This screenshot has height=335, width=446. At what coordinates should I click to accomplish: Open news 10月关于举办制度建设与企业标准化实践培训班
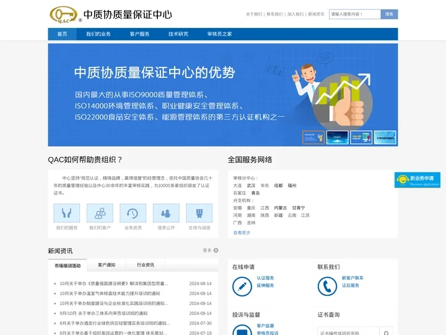click(x=114, y=303)
